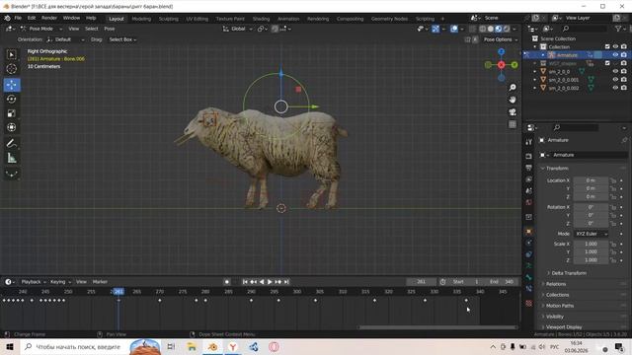Screen dimensions: 632x355
Task: Open the Select Box drag dropdown
Action: point(122,39)
